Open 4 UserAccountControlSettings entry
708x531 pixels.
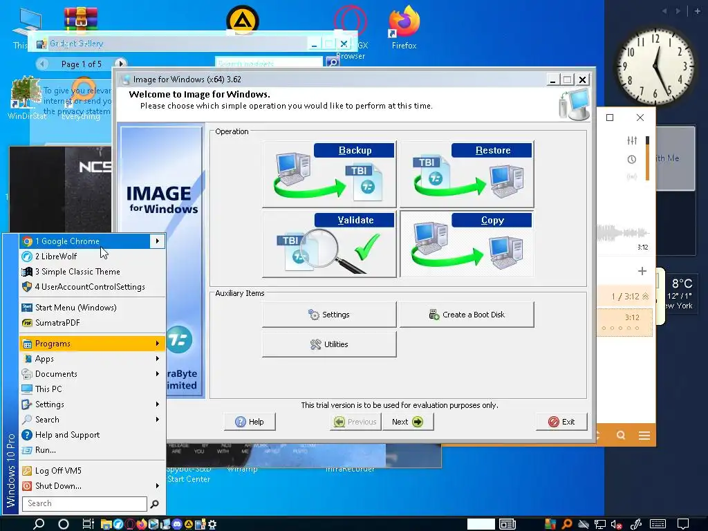[x=92, y=287]
